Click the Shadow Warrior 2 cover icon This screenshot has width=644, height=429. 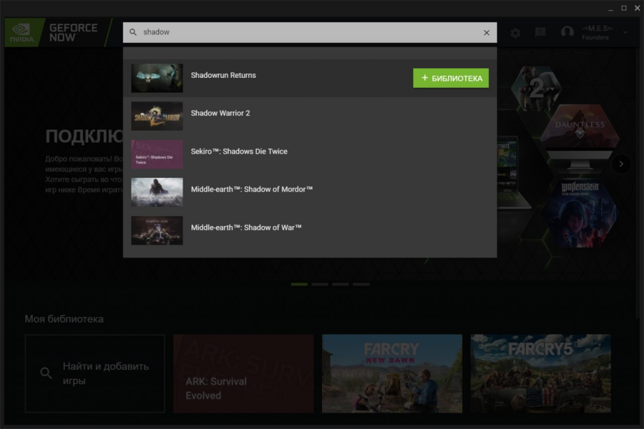[x=157, y=116]
